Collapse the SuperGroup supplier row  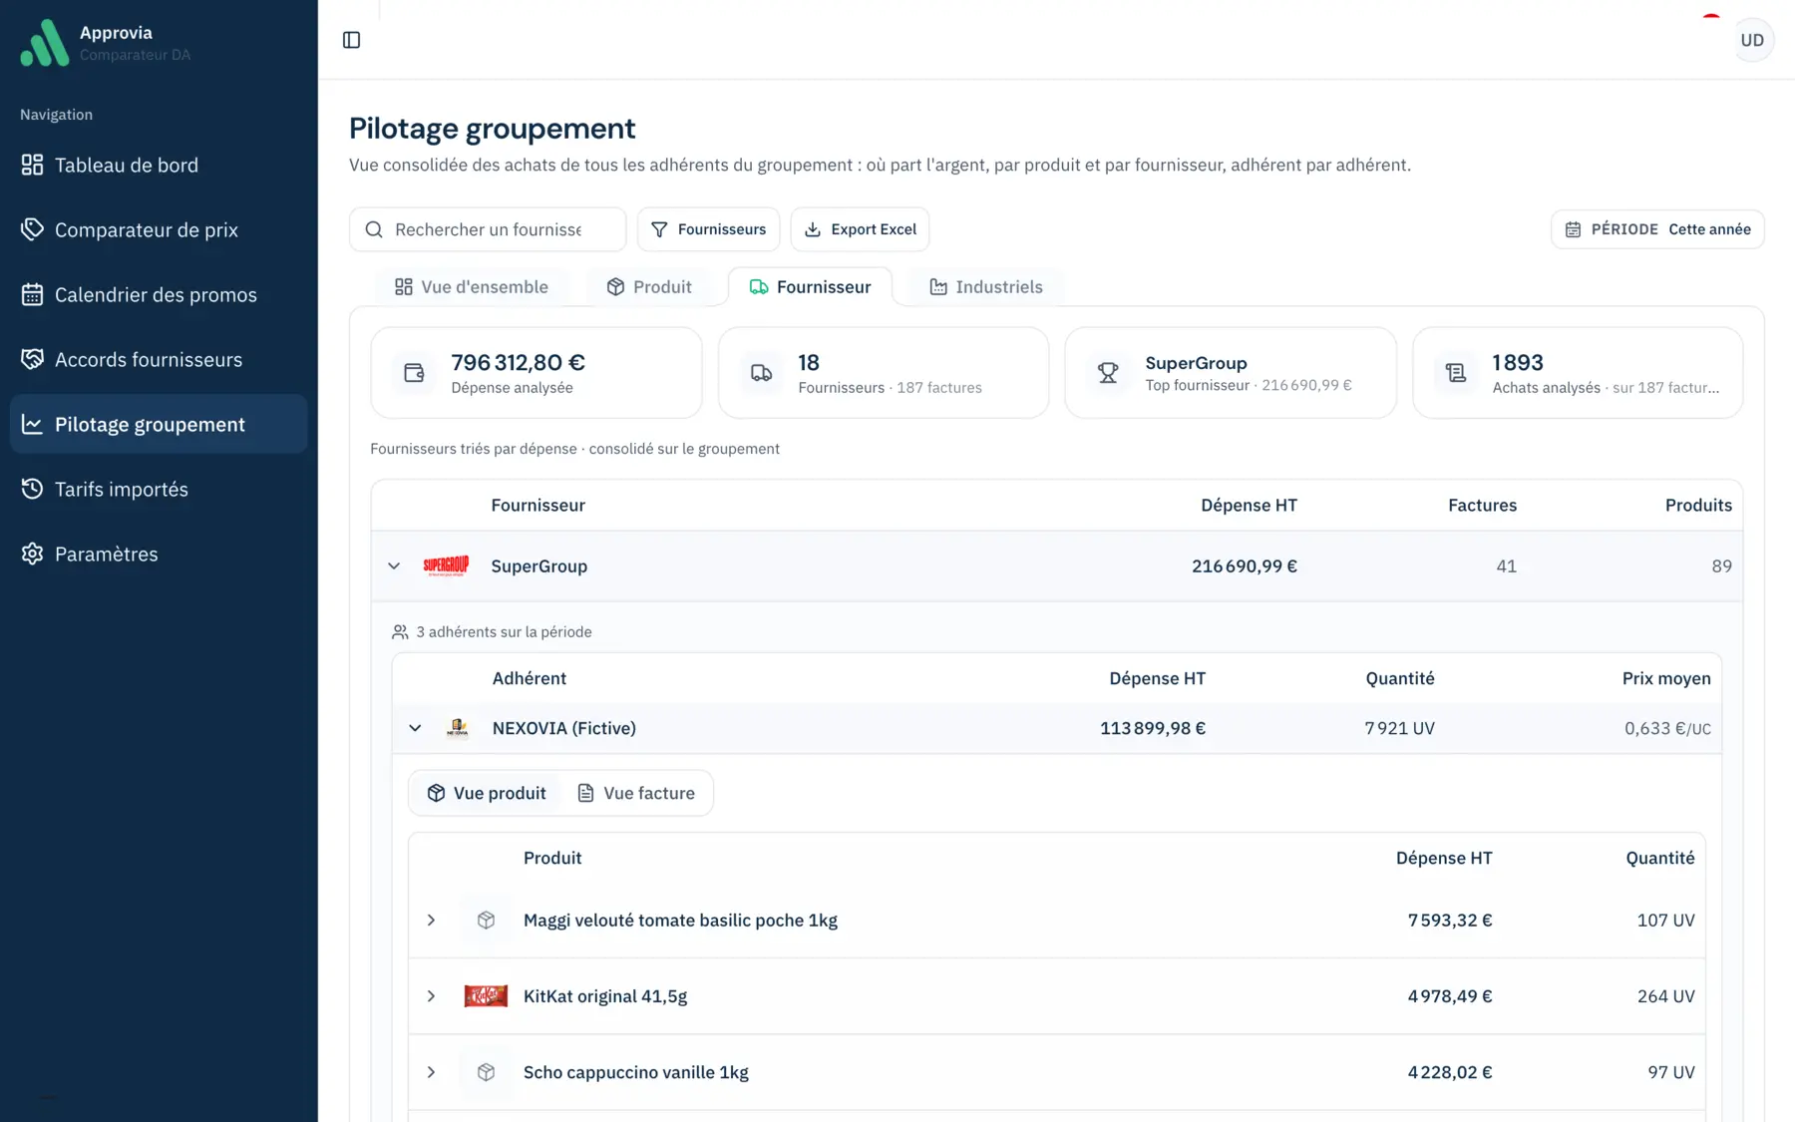394,565
